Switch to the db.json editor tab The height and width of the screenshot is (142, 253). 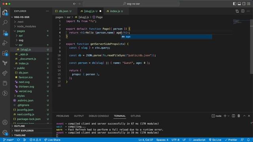[65, 11]
